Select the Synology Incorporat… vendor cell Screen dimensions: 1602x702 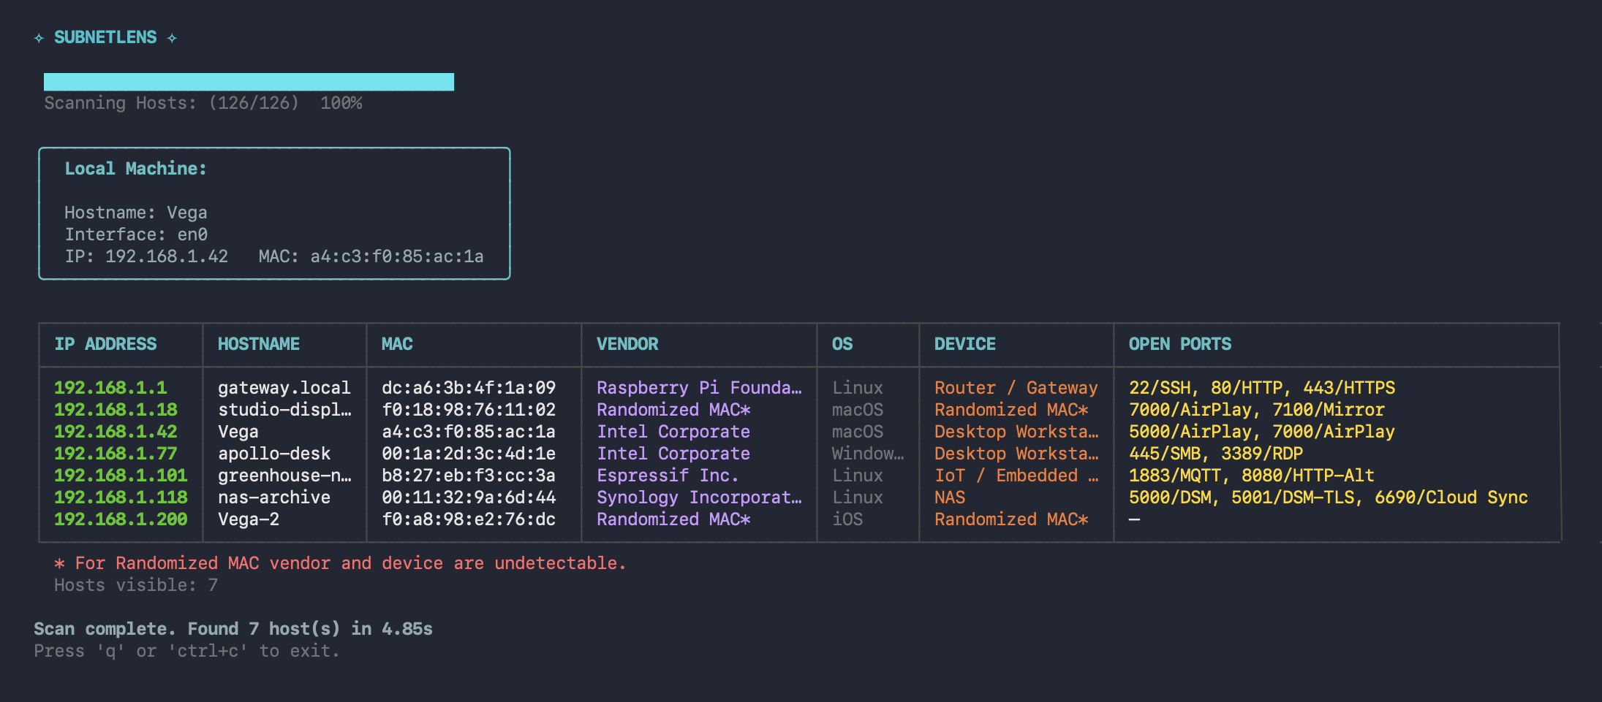tap(699, 497)
